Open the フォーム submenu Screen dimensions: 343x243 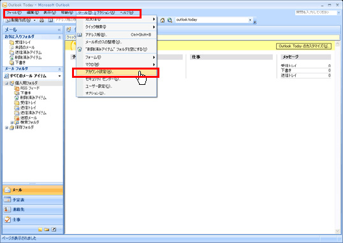click(x=117, y=57)
